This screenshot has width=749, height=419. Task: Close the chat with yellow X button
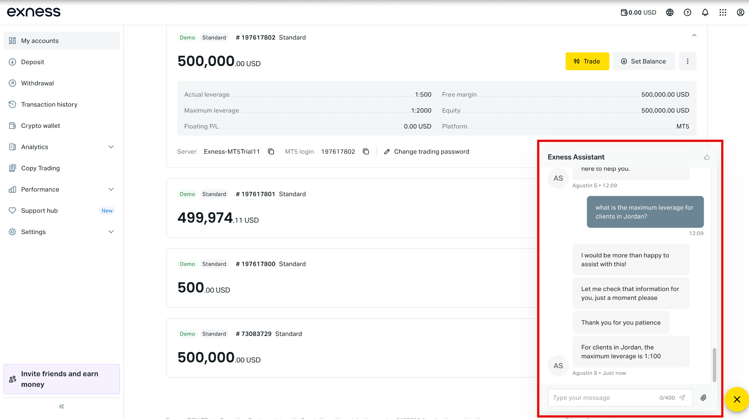tap(737, 399)
